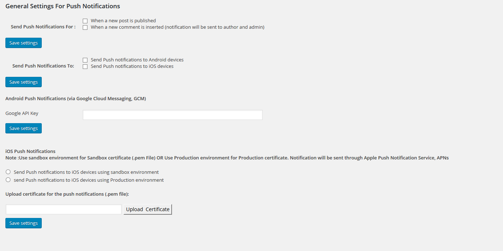Click the .pem certificate path input box
Screen dimensions: 503x251
[64, 209]
